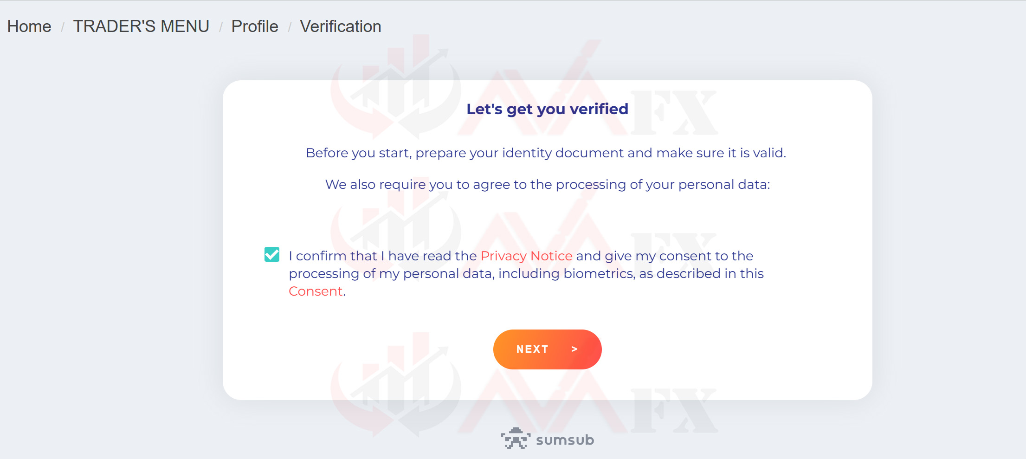Open the Consent document link

click(x=315, y=291)
